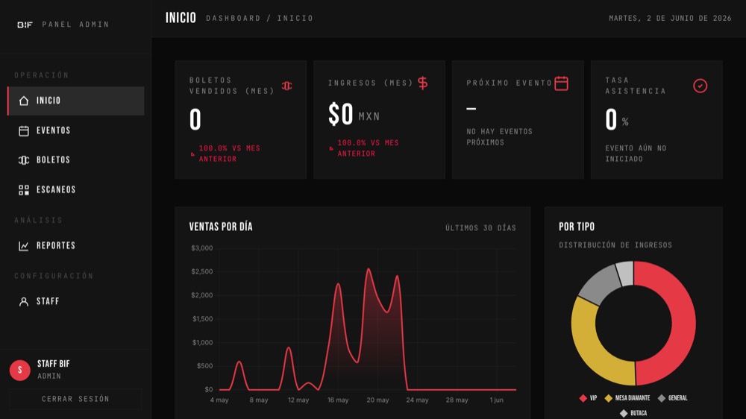
Task: Click trend arrow icon under Boletos Vendidos
Action: coord(192,154)
